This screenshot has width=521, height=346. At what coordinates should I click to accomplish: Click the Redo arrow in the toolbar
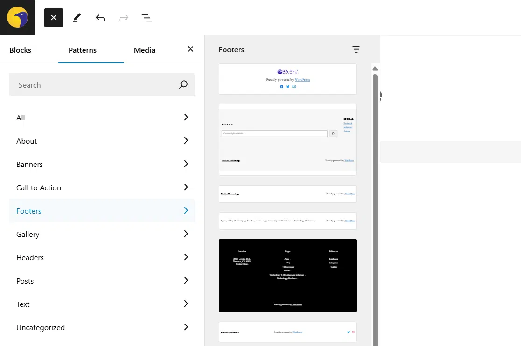123,17
